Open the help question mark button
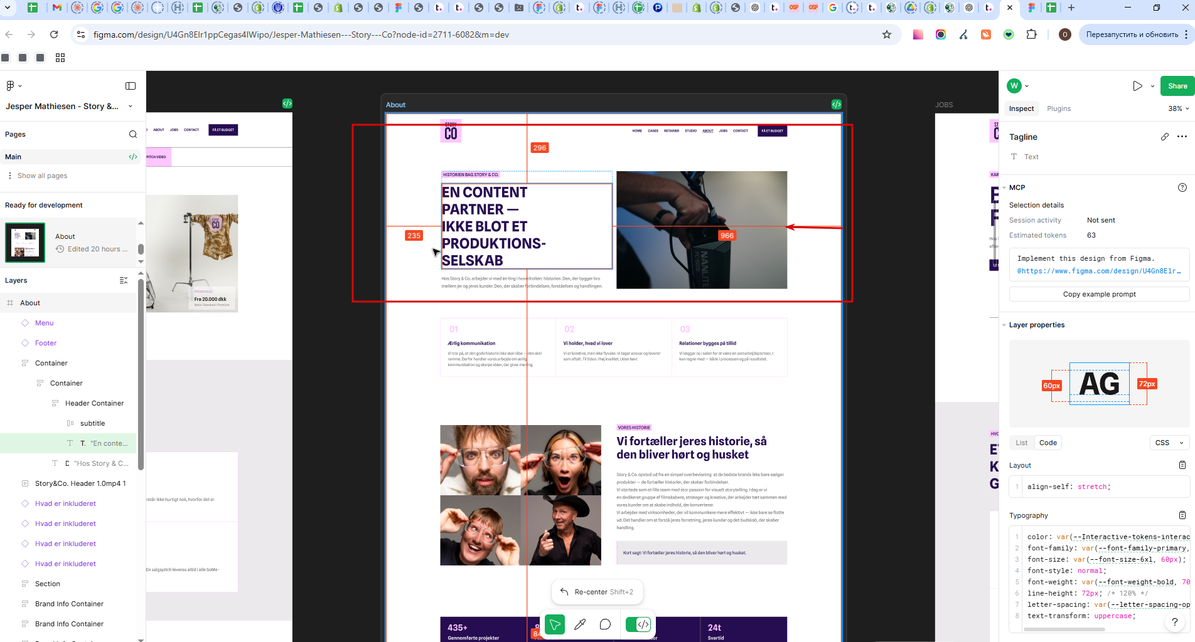 1174,622
